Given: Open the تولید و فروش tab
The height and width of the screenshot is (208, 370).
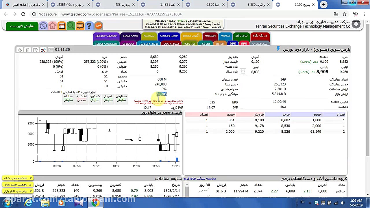Looking at the screenshot, I should tap(148, 44).
